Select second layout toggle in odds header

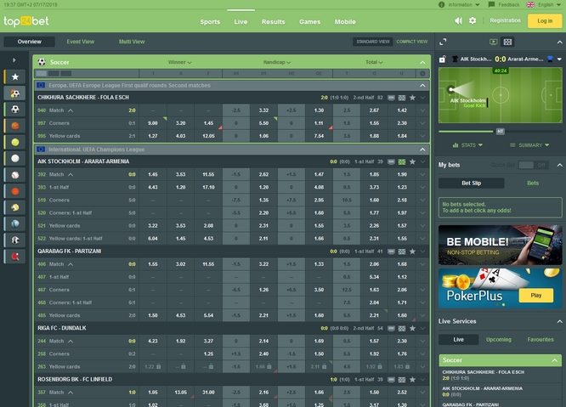click(x=54, y=74)
